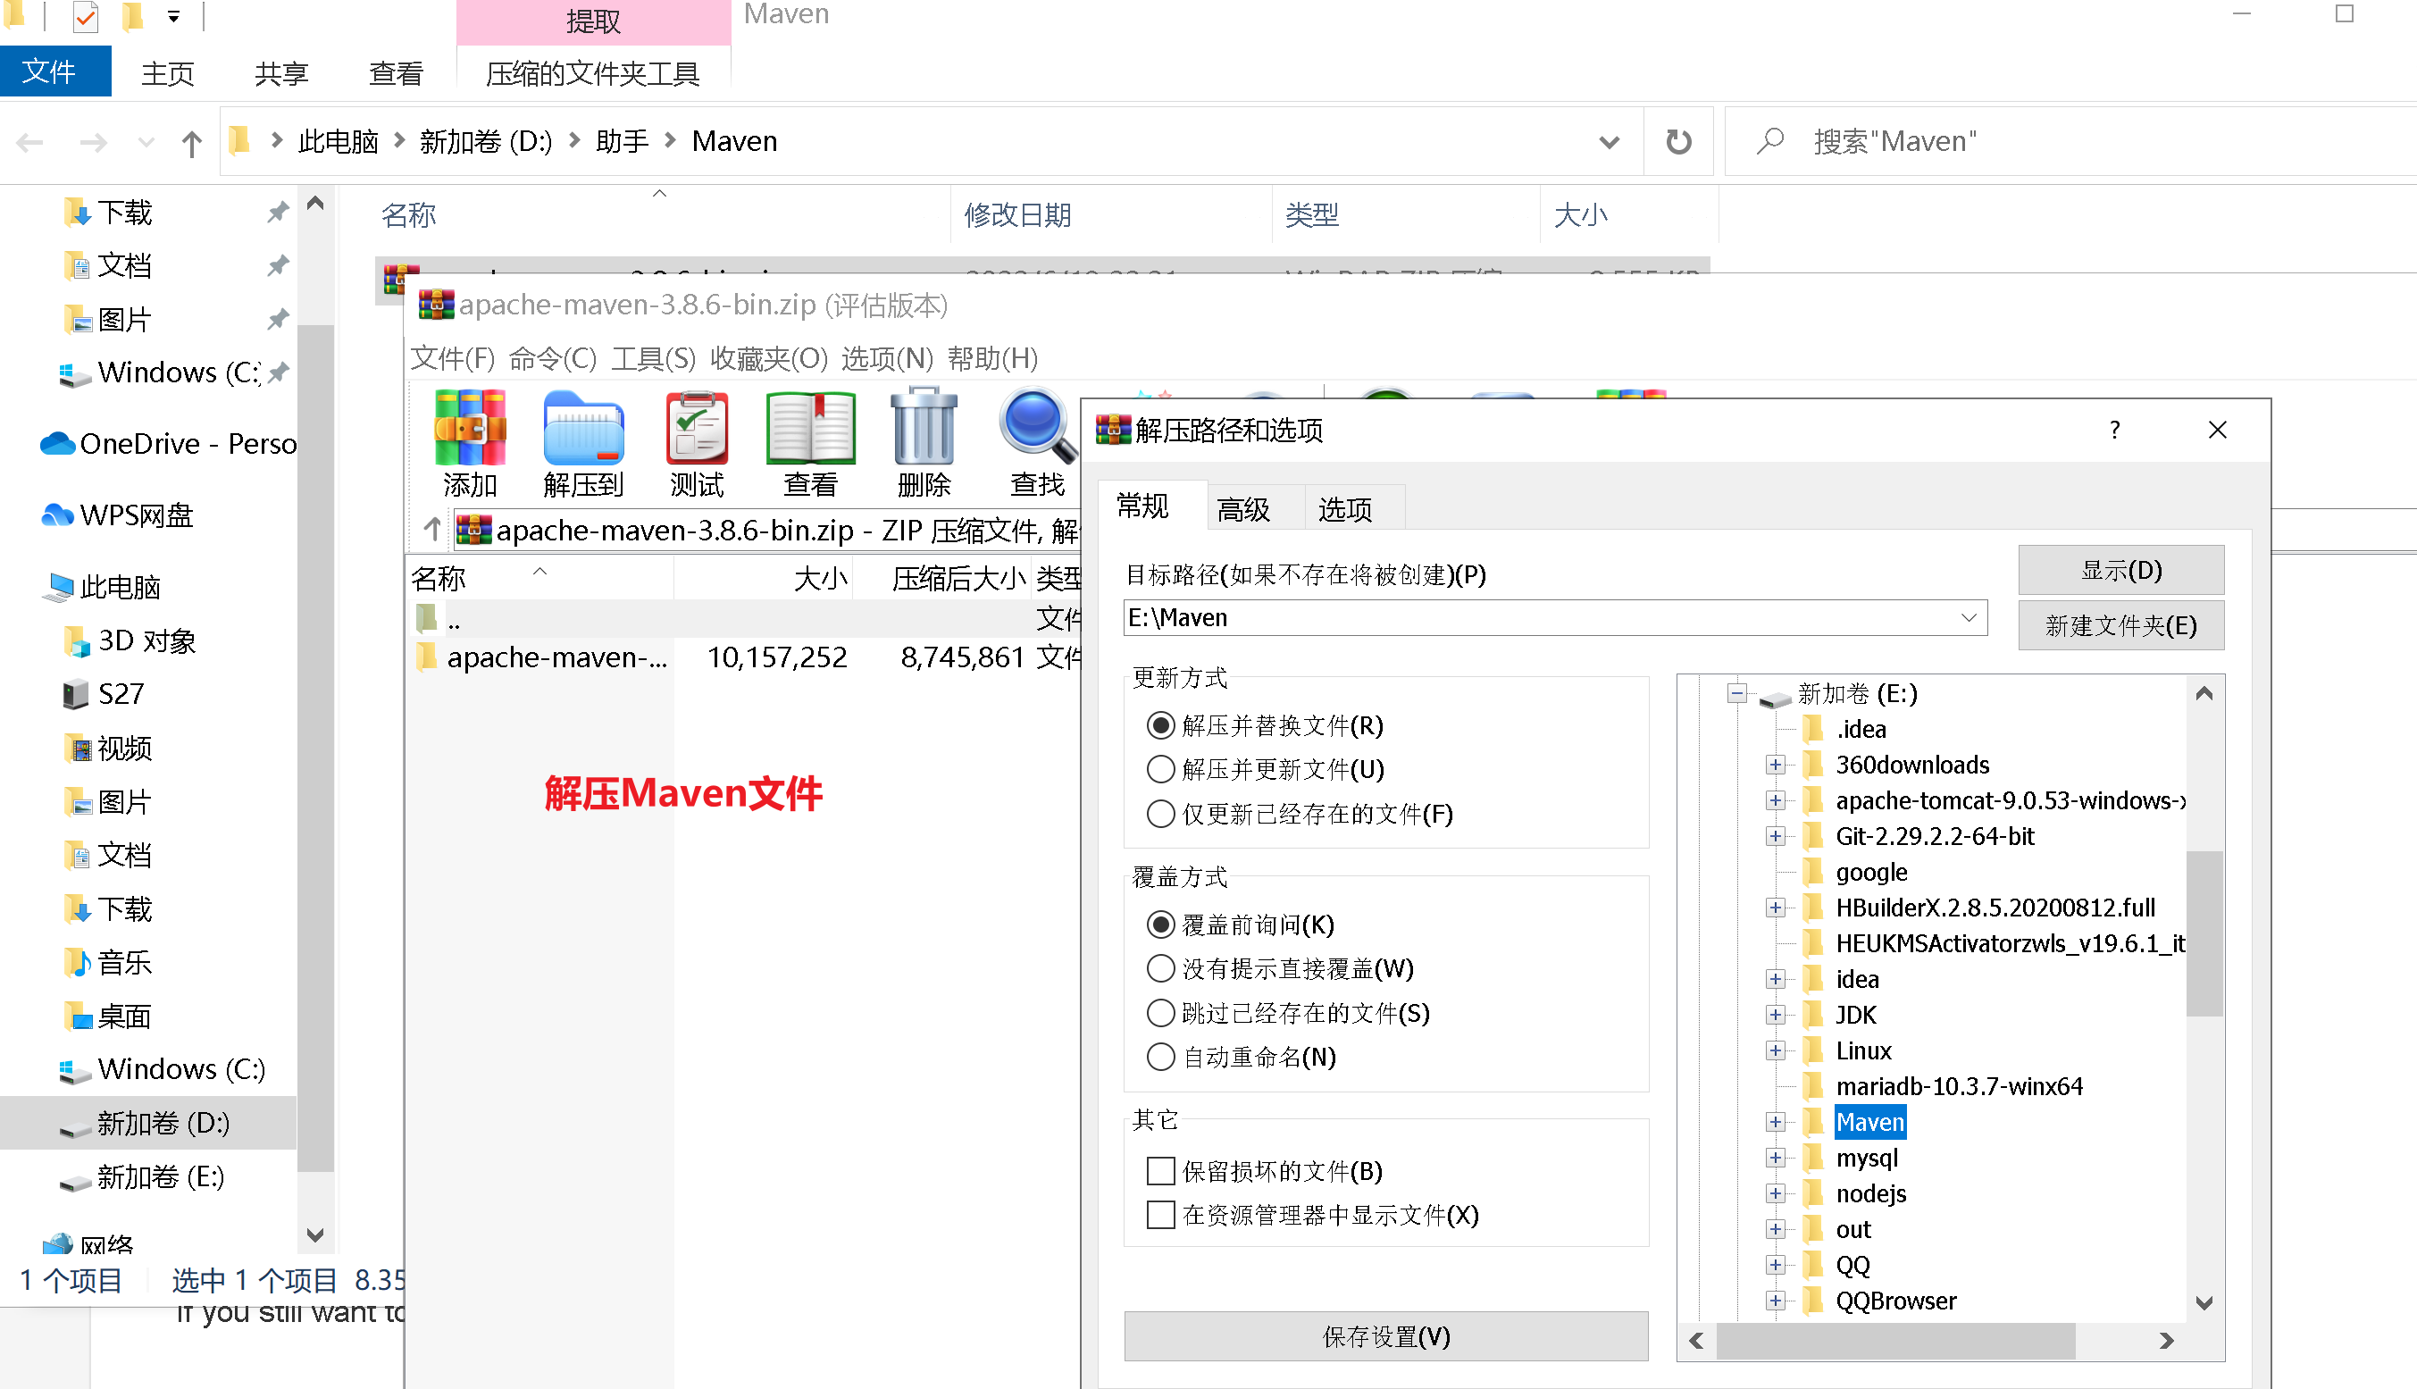Open WPS网盘 in Explorer sidebar
The width and height of the screenshot is (2417, 1389).
pos(117,515)
